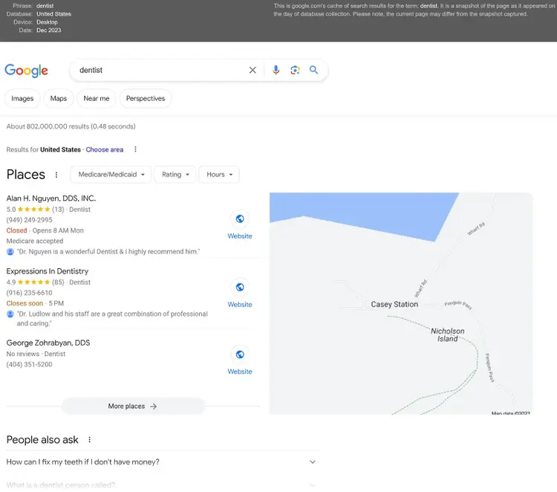
Task: Click the 'Desktop' device value in the header
Action: click(x=47, y=22)
